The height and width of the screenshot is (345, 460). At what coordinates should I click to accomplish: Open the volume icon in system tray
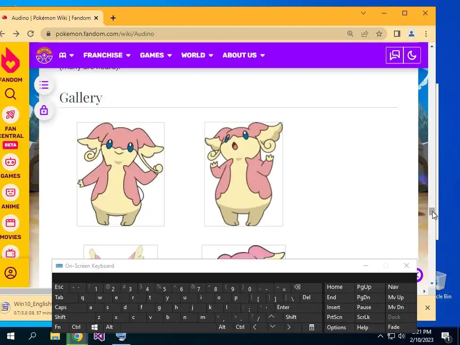[x=401, y=336]
